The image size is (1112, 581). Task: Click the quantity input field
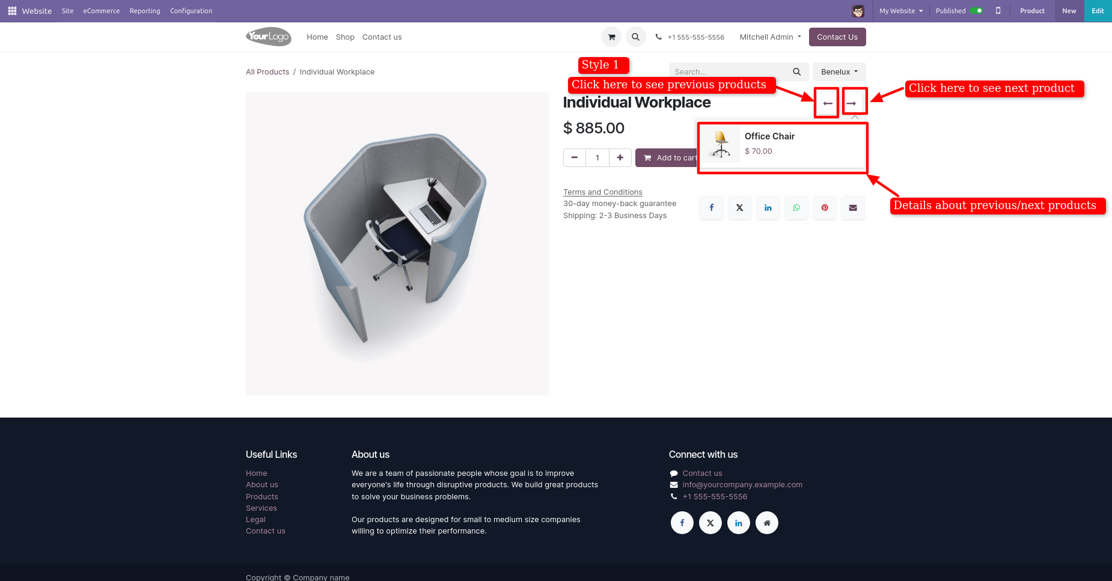(x=597, y=157)
